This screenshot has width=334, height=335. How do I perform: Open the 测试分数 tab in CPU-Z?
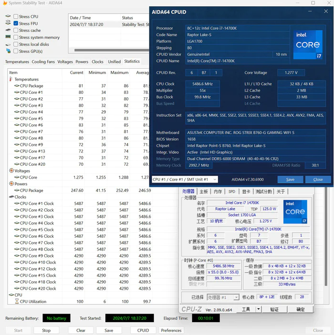tap(263, 192)
